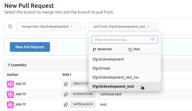Switch to the Tags tab
Screen dimensions: 192x111
pos(134,49)
